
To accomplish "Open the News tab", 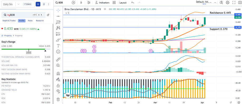I will (x=30, y=20).
